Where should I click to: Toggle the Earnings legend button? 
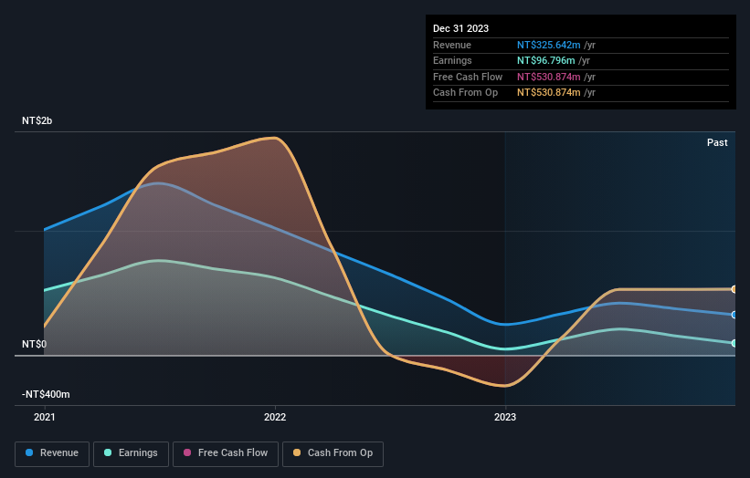131,453
